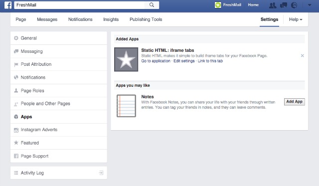Open Post Attribution settings

click(59, 64)
